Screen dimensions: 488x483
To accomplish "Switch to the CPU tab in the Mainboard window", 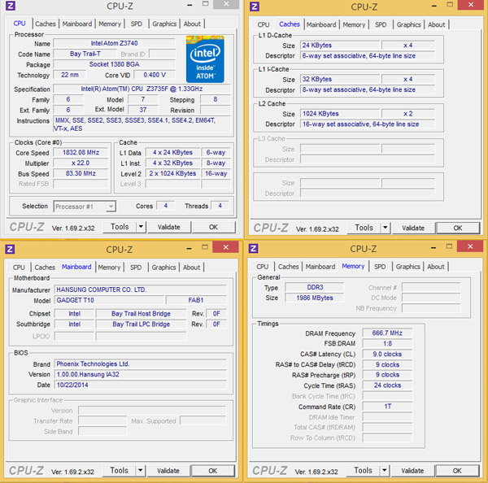I will click(x=19, y=268).
